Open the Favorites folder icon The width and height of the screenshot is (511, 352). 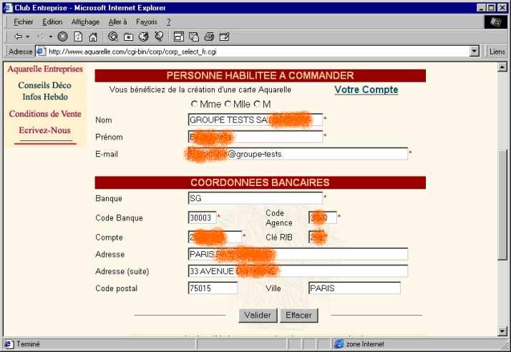pos(128,37)
